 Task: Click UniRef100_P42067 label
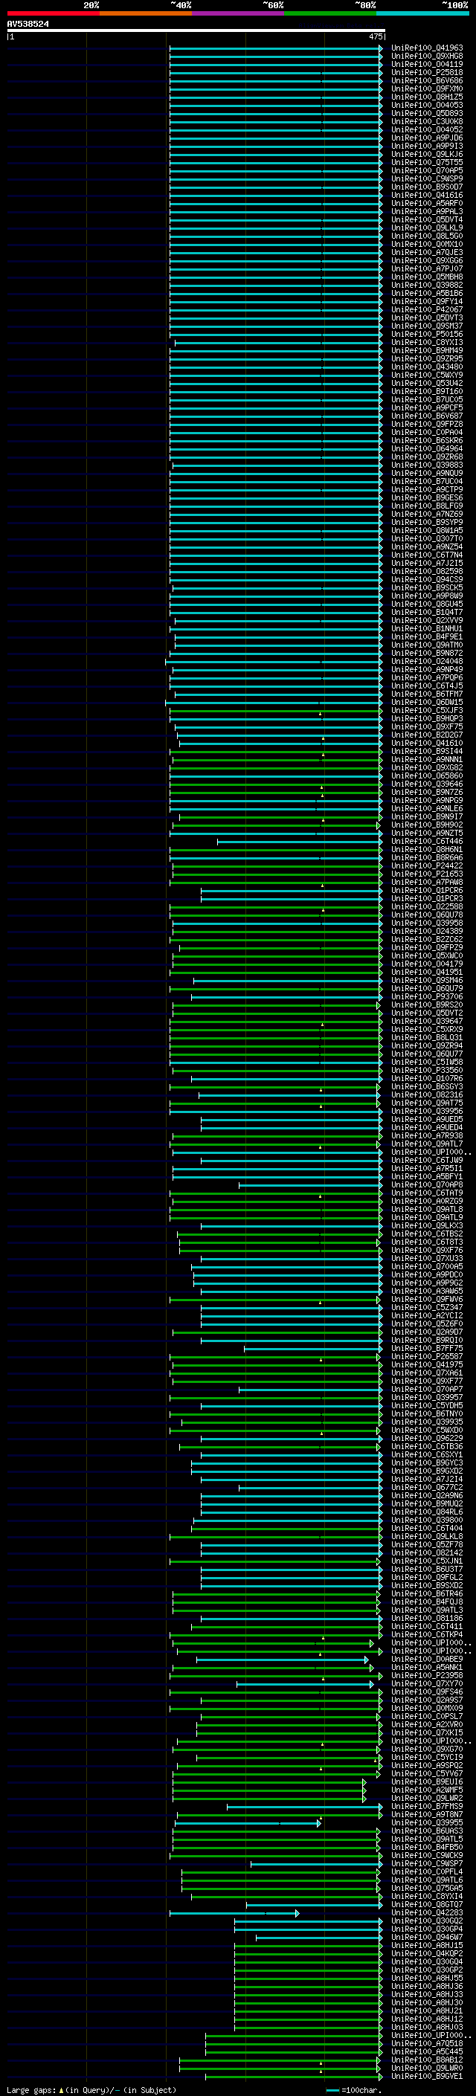pos(426,310)
